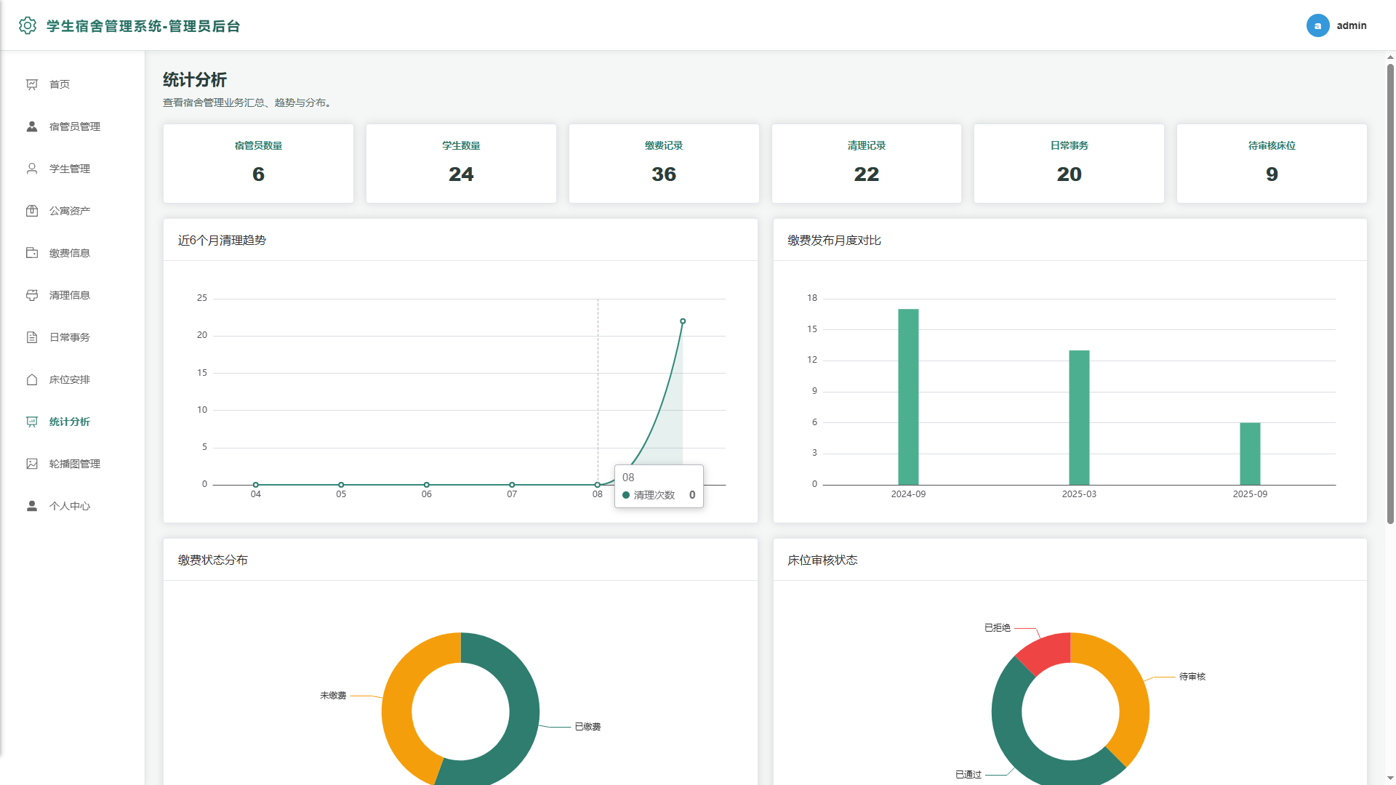1396x785 pixels.
Task: Click the 已缴费 pie label
Action: click(x=587, y=727)
